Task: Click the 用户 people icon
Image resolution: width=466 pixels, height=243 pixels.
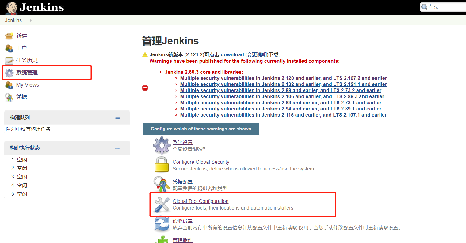Action: (x=9, y=48)
